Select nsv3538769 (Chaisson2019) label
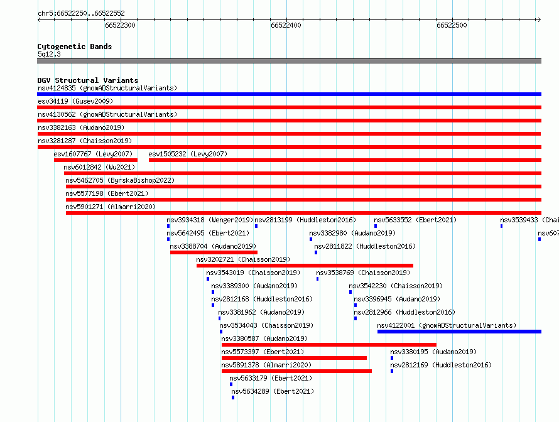Viewport: 559px width, 422px height. pos(363,273)
